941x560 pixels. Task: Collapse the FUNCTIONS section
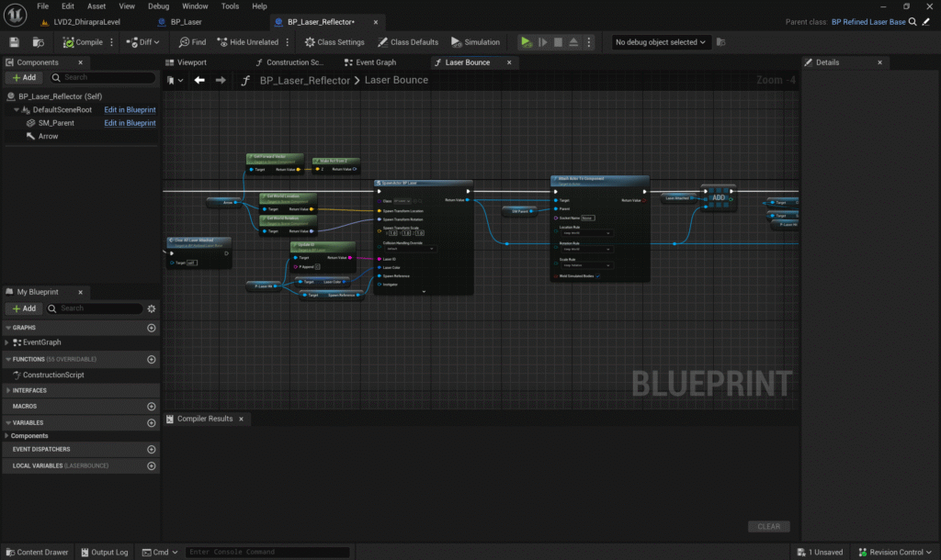point(8,359)
